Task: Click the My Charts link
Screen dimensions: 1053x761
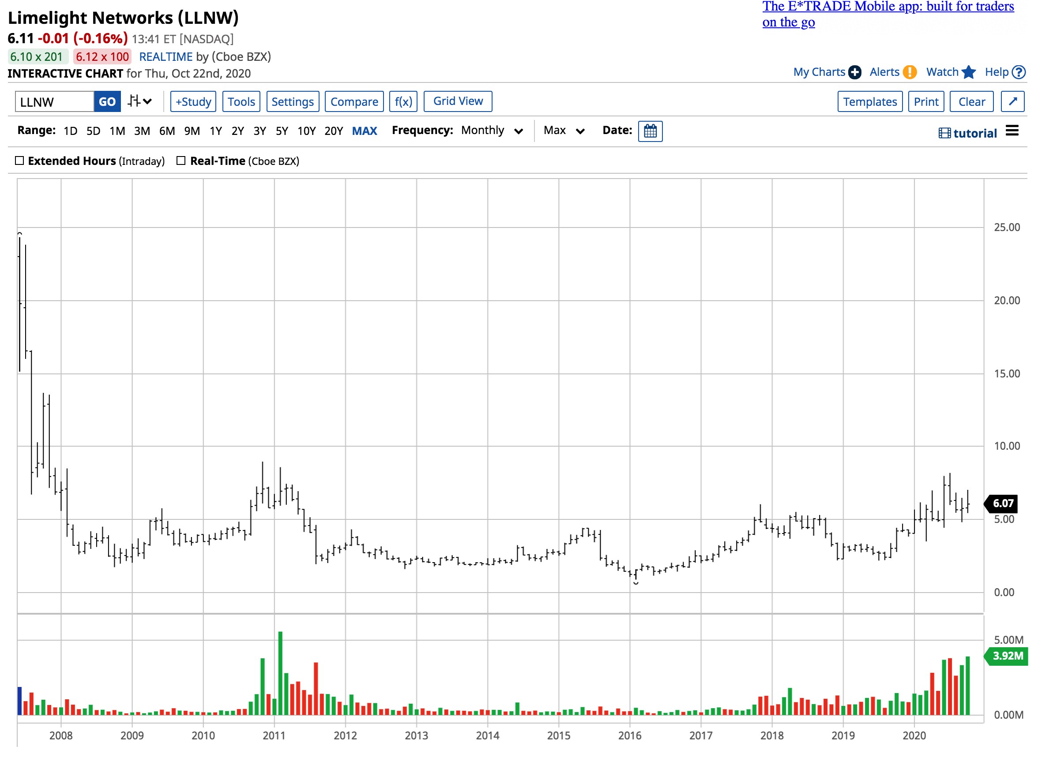Action: [x=819, y=72]
